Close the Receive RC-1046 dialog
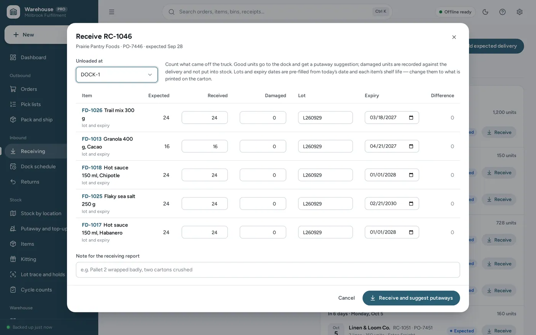Image resolution: width=536 pixels, height=335 pixels. [x=454, y=37]
